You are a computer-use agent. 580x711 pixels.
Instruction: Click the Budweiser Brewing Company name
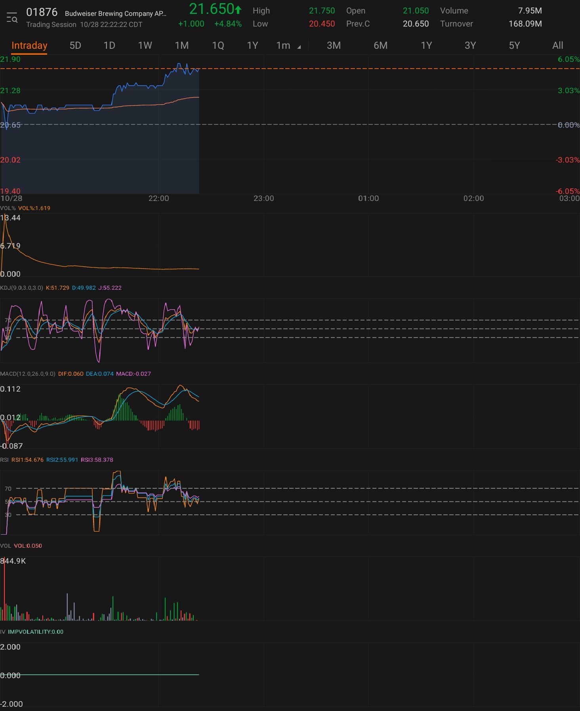pos(116,13)
